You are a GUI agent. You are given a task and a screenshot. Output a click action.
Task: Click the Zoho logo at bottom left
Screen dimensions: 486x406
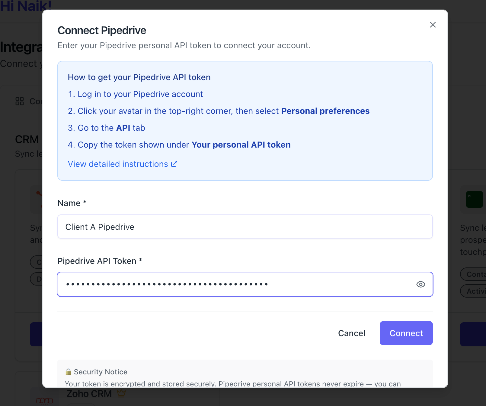click(x=44, y=401)
